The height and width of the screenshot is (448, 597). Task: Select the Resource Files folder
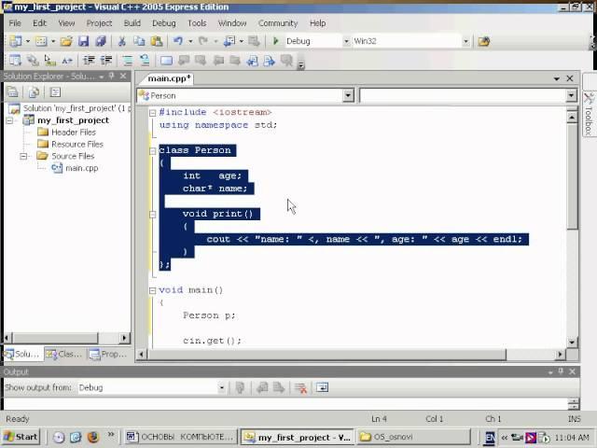click(x=77, y=144)
